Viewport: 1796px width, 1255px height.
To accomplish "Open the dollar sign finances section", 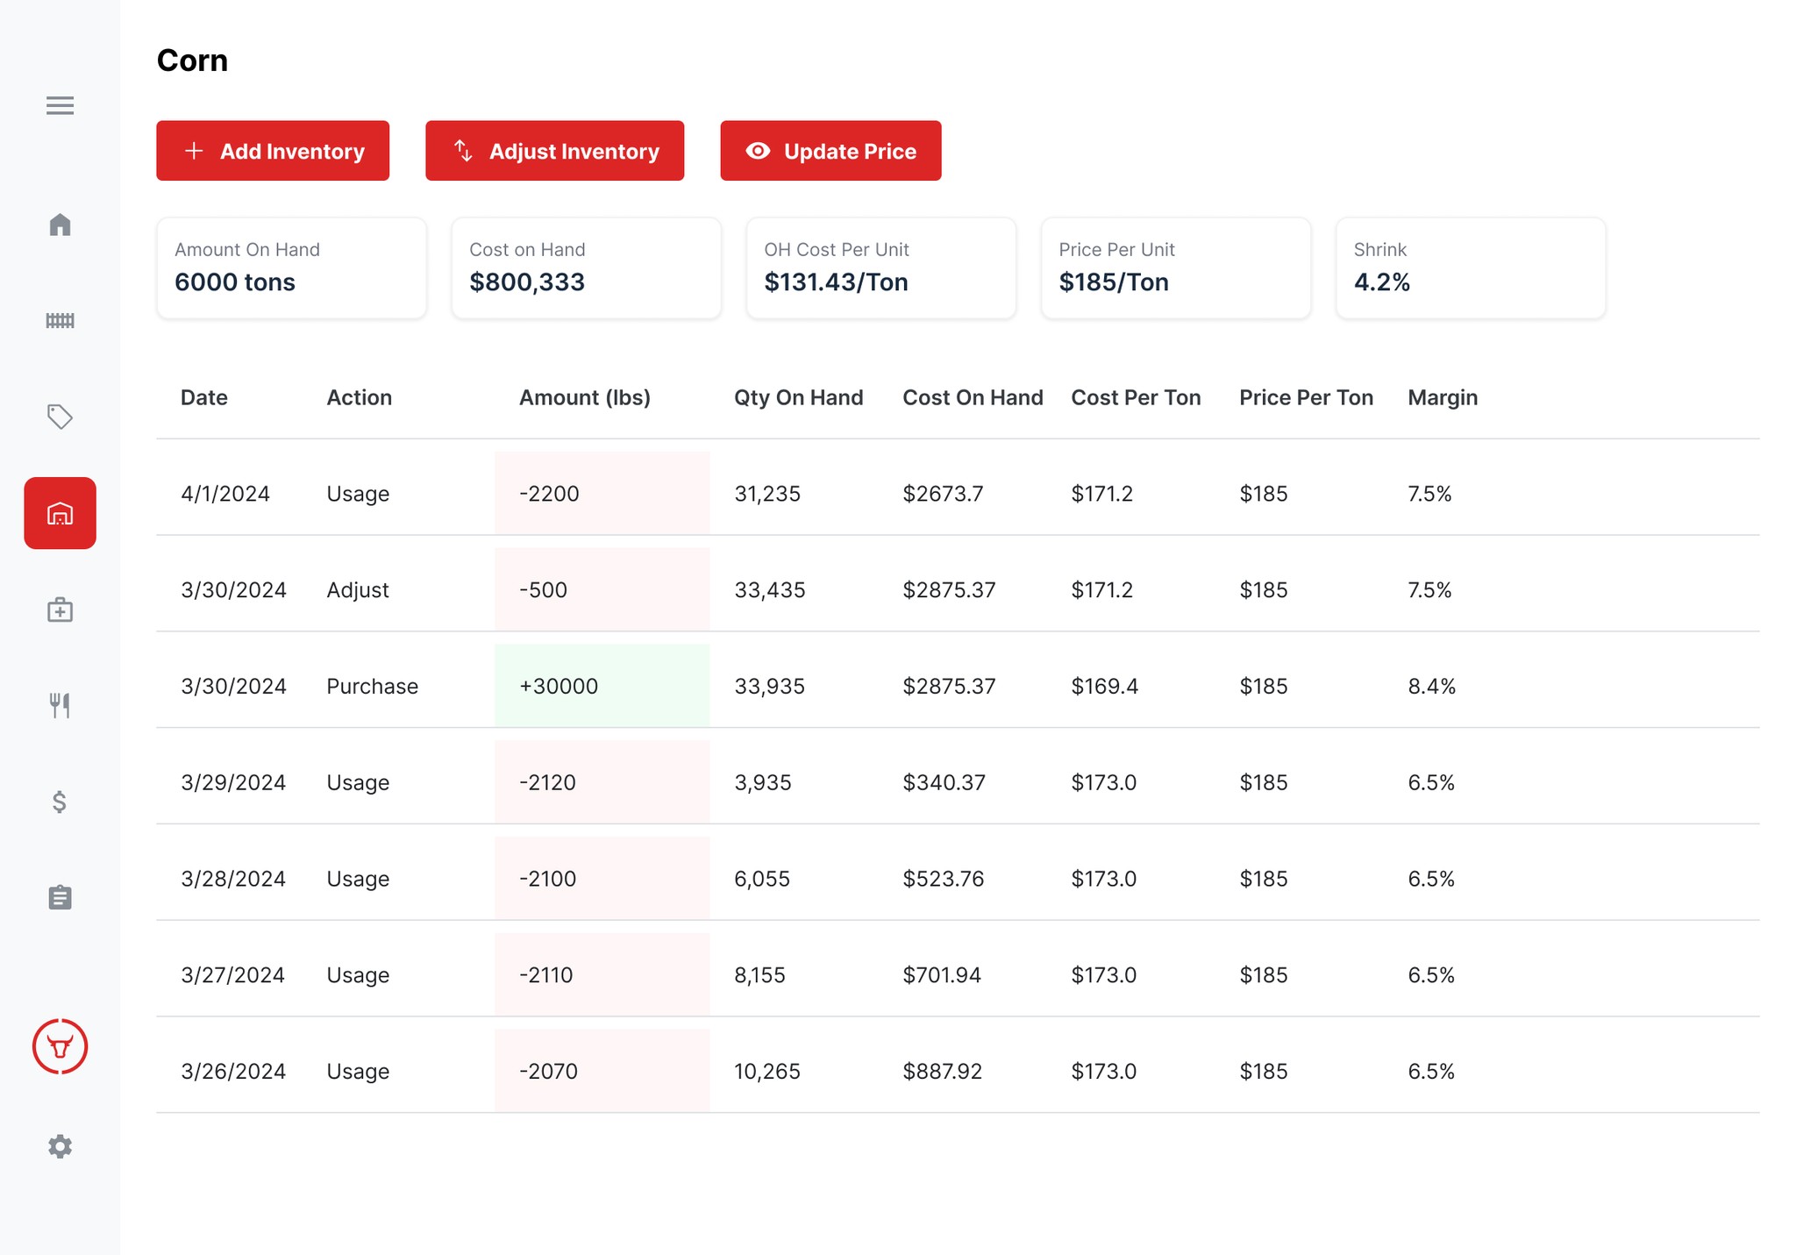I will coord(60,801).
